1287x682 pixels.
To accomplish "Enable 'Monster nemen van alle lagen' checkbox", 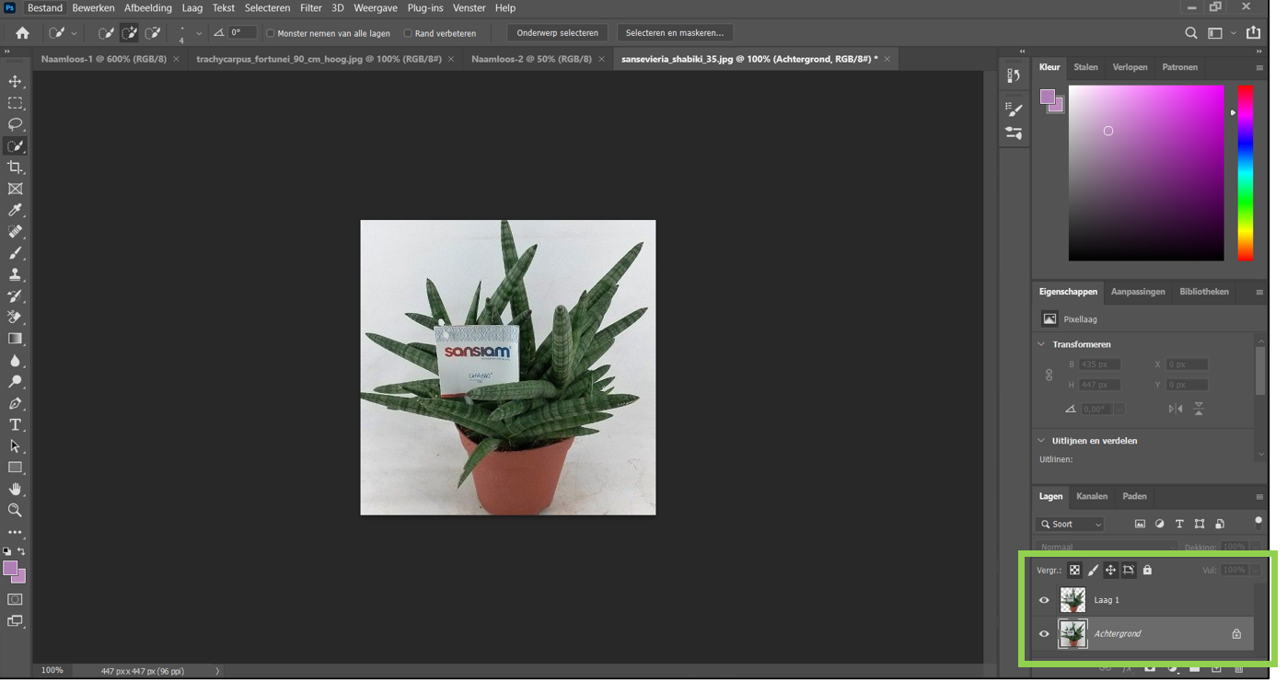I will [x=271, y=33].
